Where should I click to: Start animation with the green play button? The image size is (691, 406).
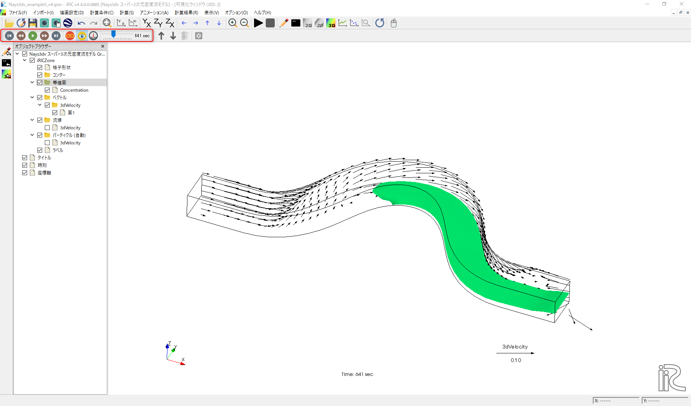tap(33, 36)
